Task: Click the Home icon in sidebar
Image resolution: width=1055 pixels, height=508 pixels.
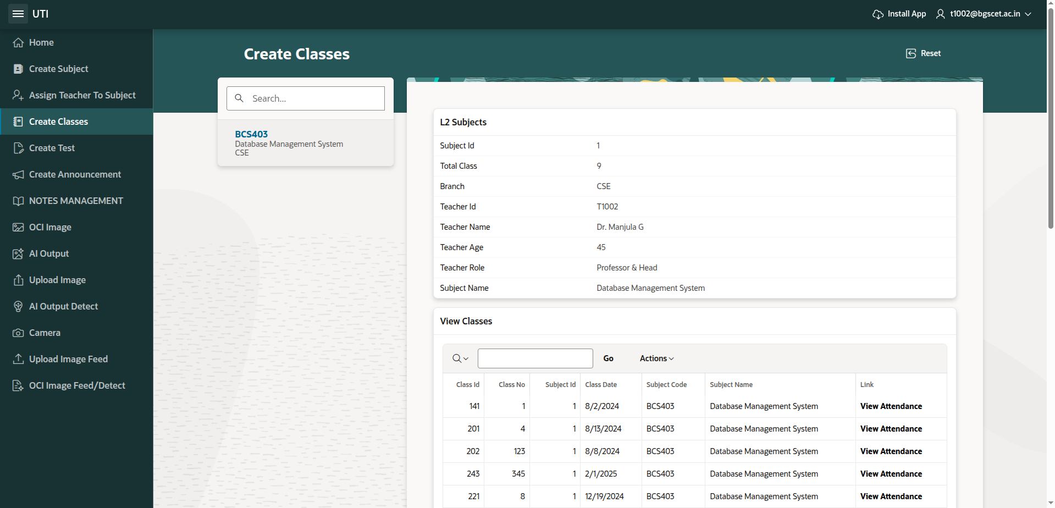Action: [x=18, y=42]
